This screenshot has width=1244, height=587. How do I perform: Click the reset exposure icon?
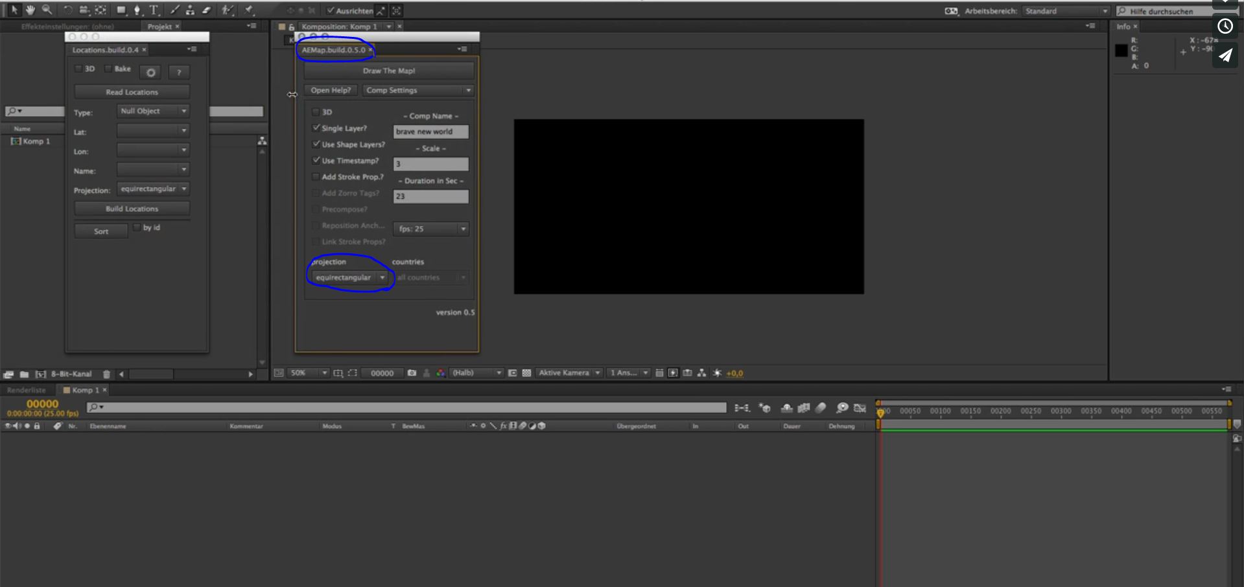coord(717,373)
